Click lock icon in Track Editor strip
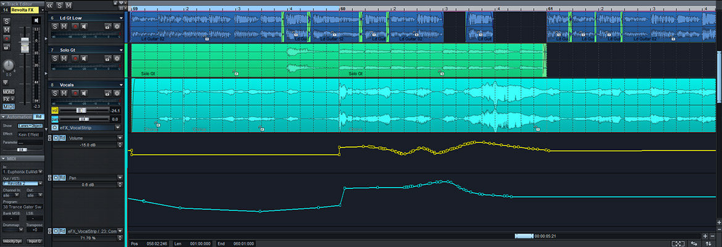The width and height of the screenshot is (722, 247). click(7, 47)
